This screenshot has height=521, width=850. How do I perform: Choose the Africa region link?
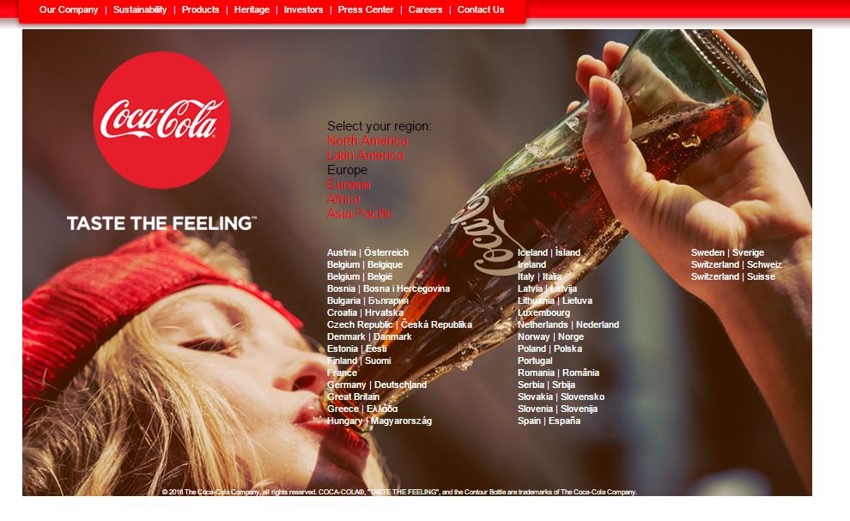click(343, 199)
